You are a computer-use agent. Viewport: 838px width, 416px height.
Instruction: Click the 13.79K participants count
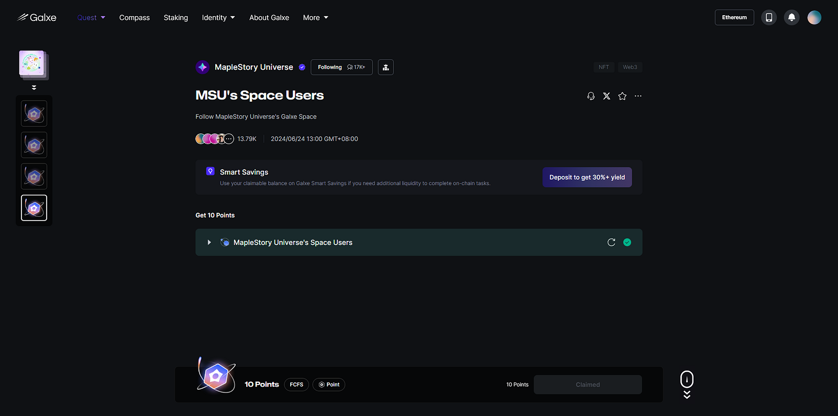tap(247, 139)
